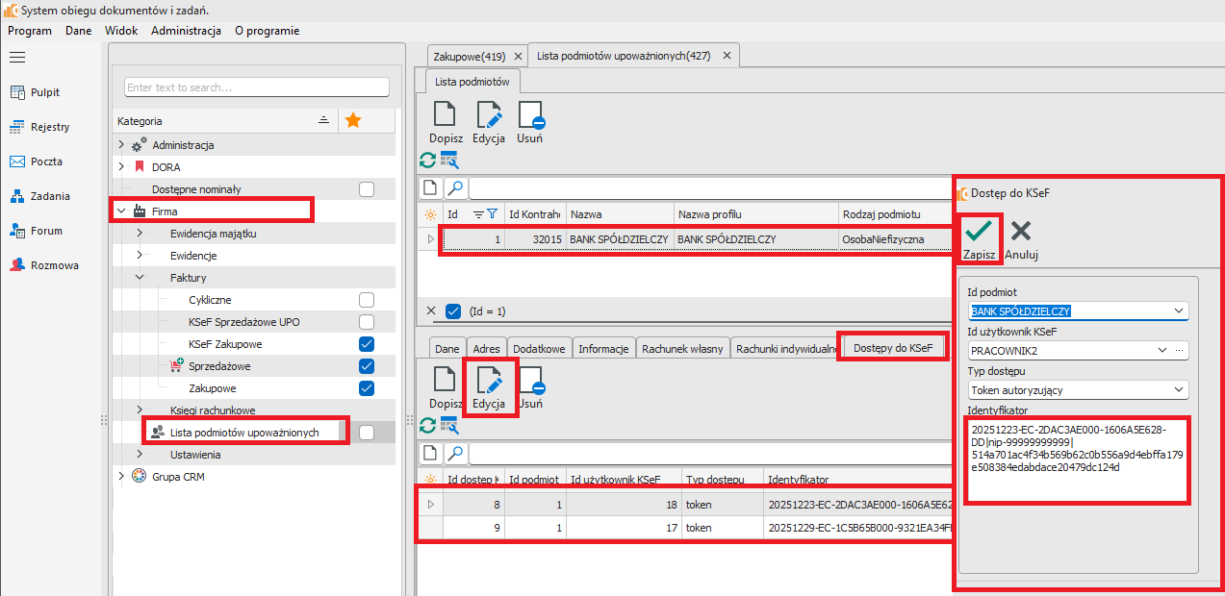1225x596 pixels.
Task: Open the Administracja menu
Action: tap(186, 31)
